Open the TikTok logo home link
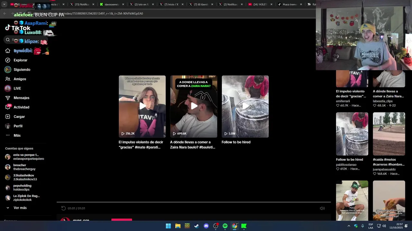The width and height of the screenshot is (412, 231). (18, 28)
